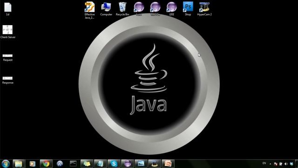Image resolution: width=298 pixels, height=168 pixels.
Task: Click the Show desktop button
Action: pyautogui.click(x=297, y=164)
